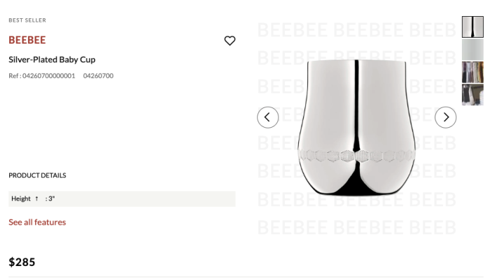Go to the previous product image
The image size is (490, 280).
click(x=268, y=117)
